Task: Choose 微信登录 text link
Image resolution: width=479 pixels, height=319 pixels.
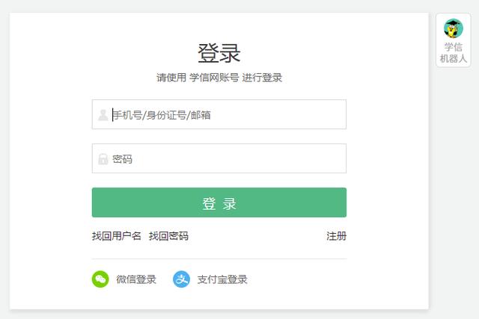Action: click(136, 279)
